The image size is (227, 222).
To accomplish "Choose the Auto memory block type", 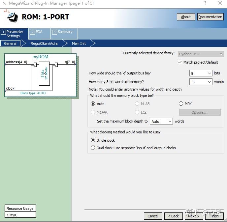I will click(x=93, y=104).
